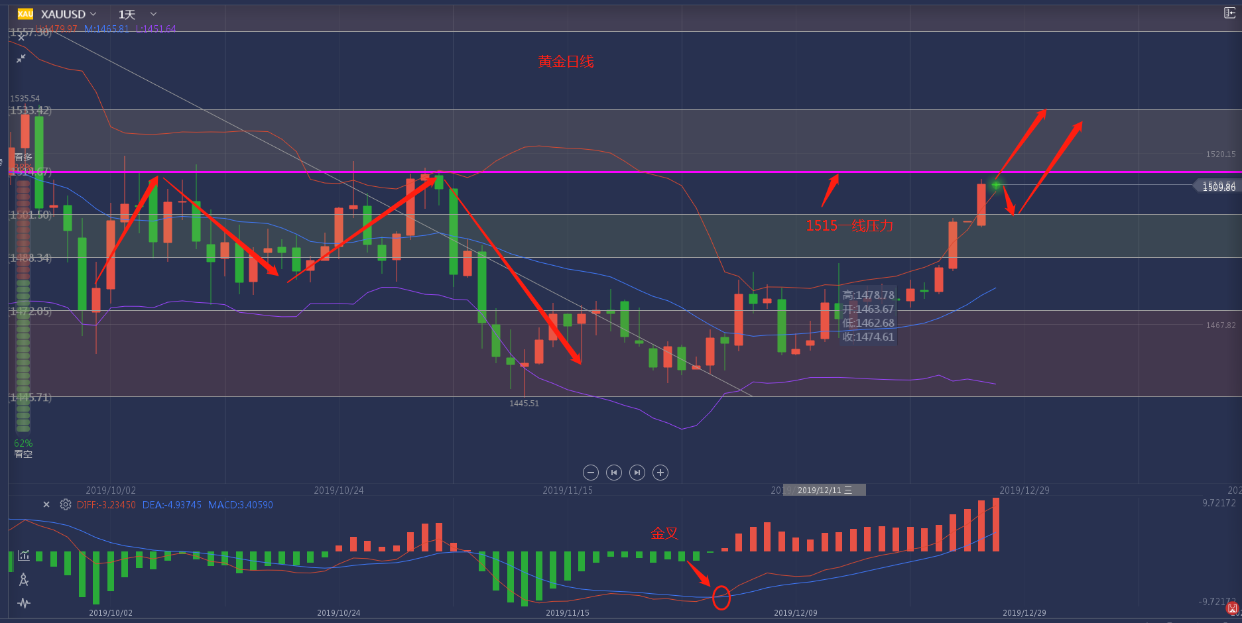Click the L:1451.64 lower band value
This screenshot has width=1242, height=623.
[x=156, y=29]
